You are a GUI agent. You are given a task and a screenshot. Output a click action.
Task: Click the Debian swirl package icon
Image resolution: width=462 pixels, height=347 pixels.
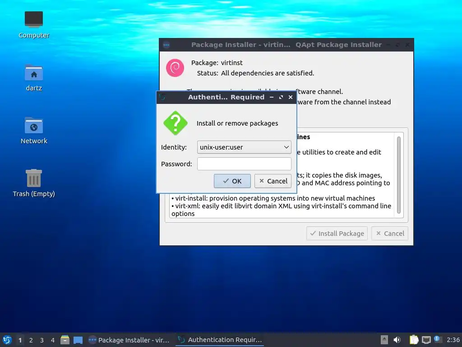[175, 68]
